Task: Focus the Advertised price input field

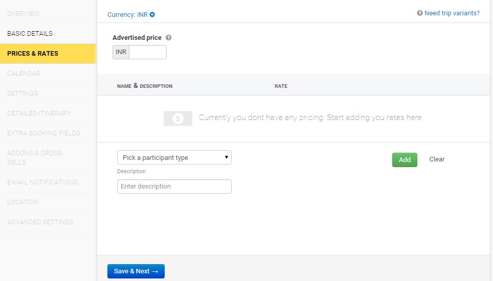Action: pyautogui.click(x=147, y=52)
